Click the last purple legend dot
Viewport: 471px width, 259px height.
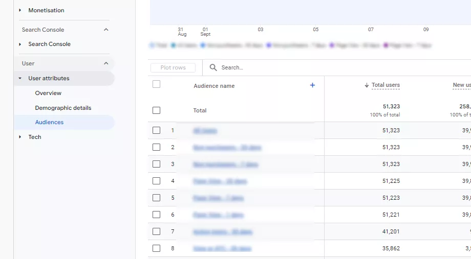click(386, 45)
